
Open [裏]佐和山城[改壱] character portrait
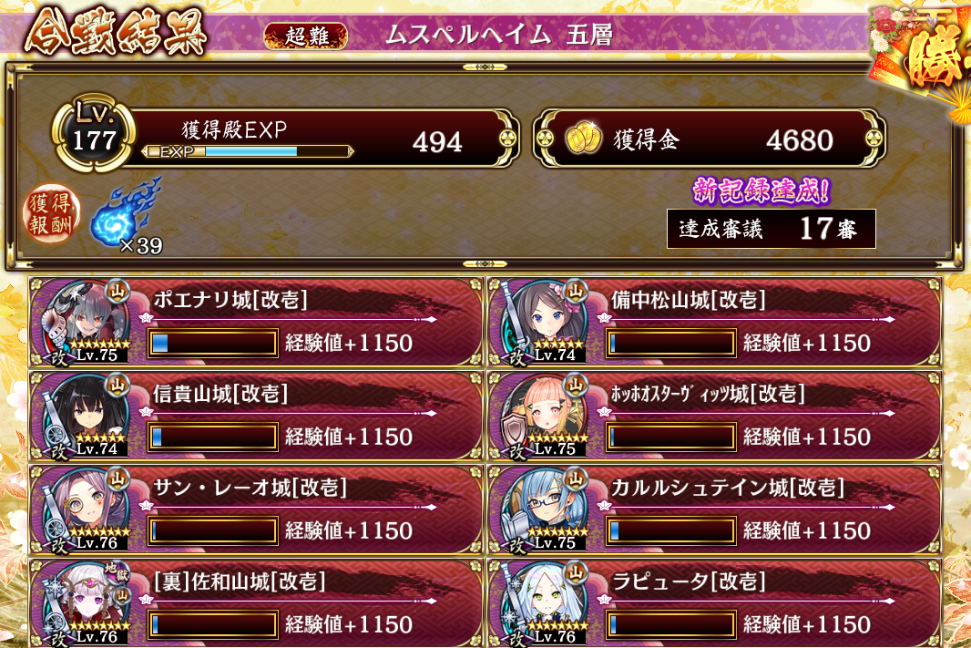click(x=85, y=603)
